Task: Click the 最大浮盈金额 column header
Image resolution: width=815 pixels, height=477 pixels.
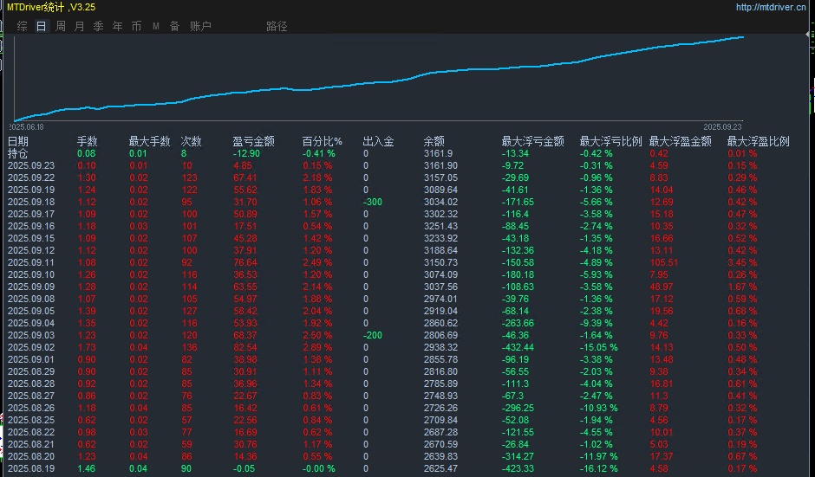Action: pos(681,141)
